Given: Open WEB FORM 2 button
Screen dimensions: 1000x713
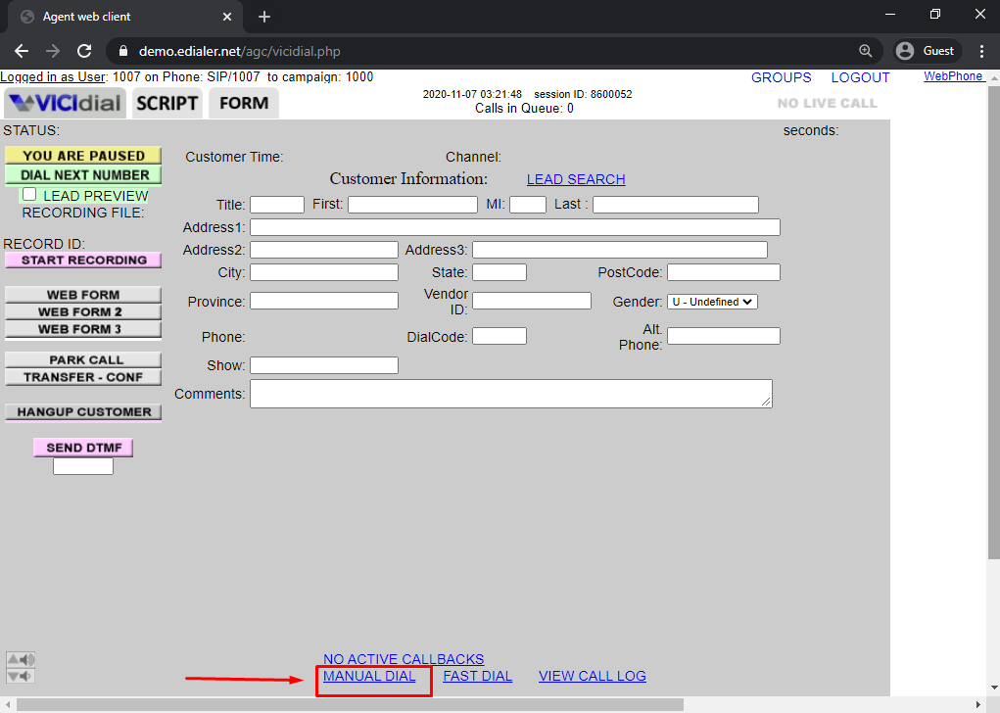Looking at the screenshot, I should [x=83, y=311].
